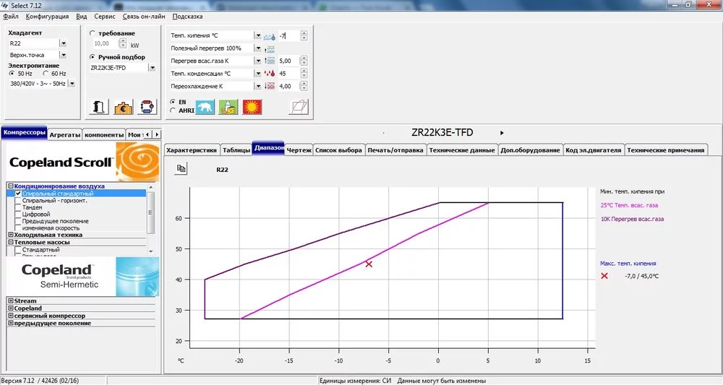Increase the suction superheat 5,00 stepper
The height and width of the screenshot is (385, 723).
pyautogui.click(x=304, y=59)
